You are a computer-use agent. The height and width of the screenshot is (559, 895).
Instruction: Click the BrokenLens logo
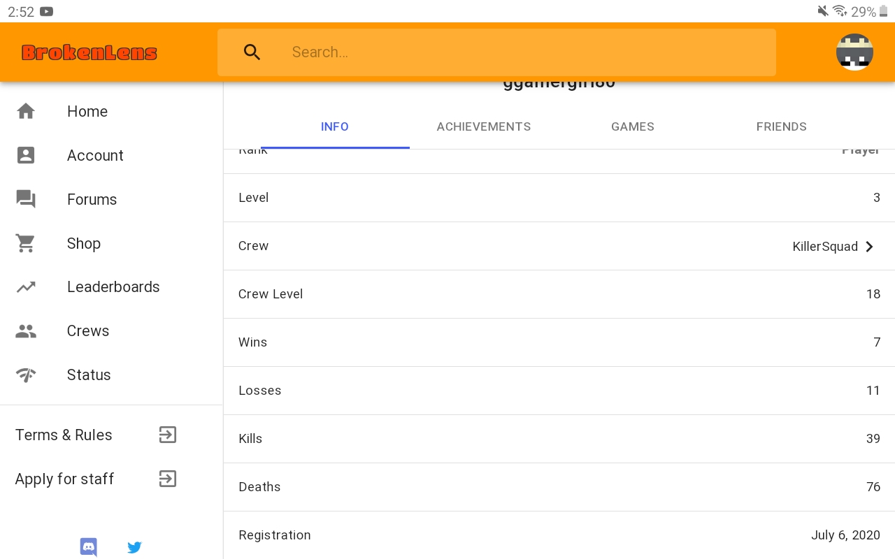[89, 52]
